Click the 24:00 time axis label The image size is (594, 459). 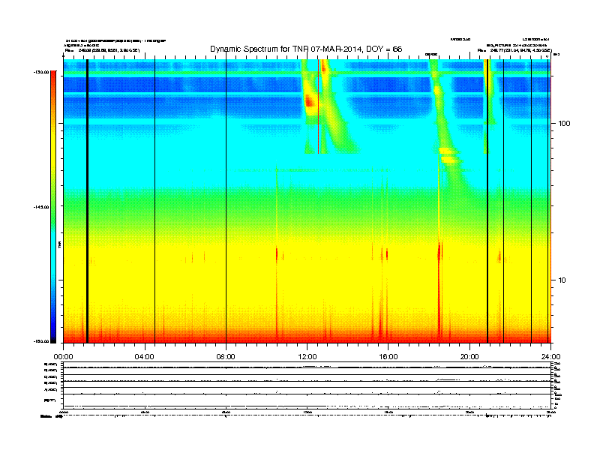[x=550, y=357]
